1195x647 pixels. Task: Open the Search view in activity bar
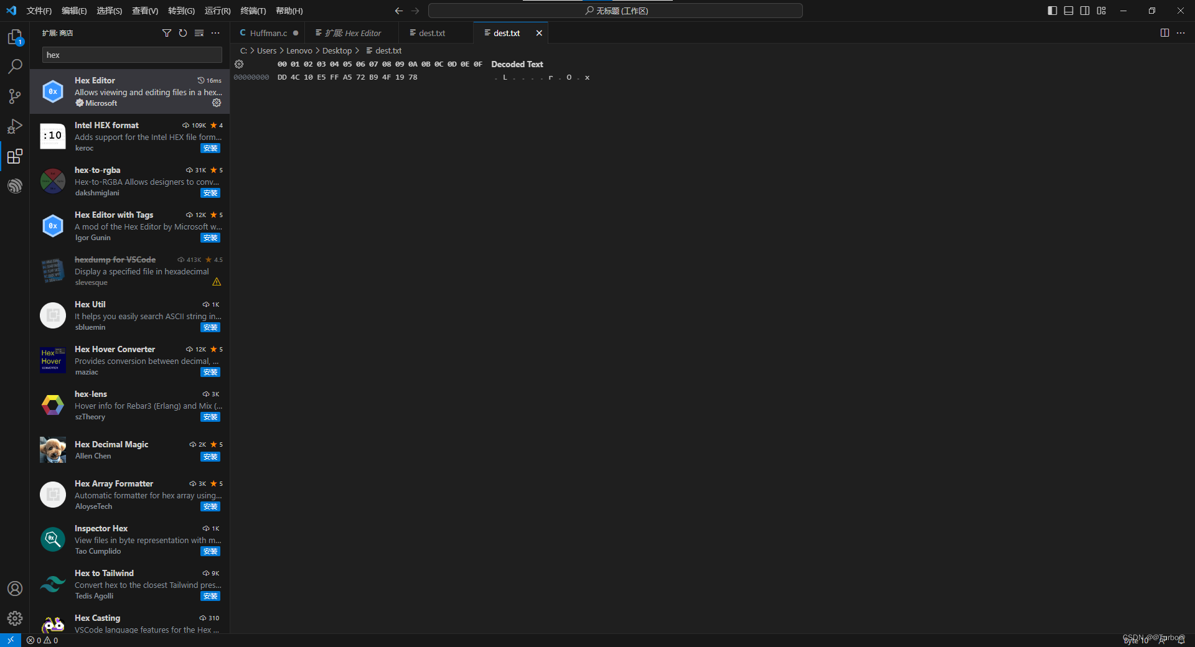tap(15, 67)
